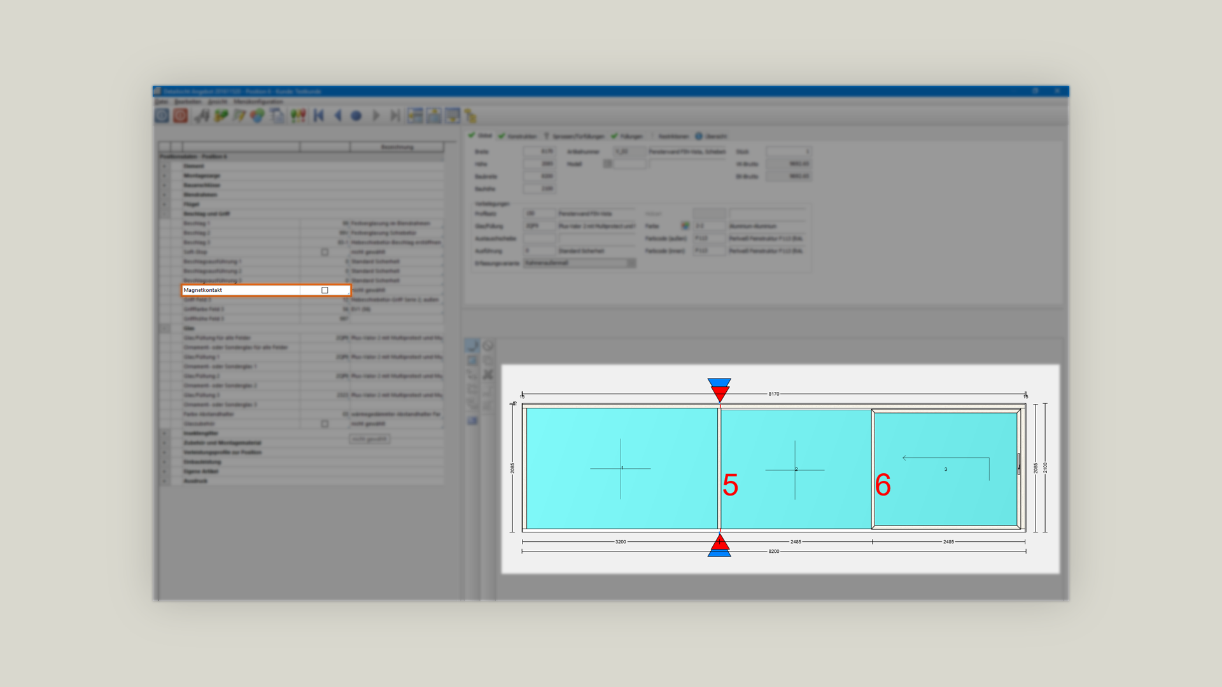Click the 8170 width dimension
The width and height of the screenshot is (1222, 687).
click(x=774, y=394)
